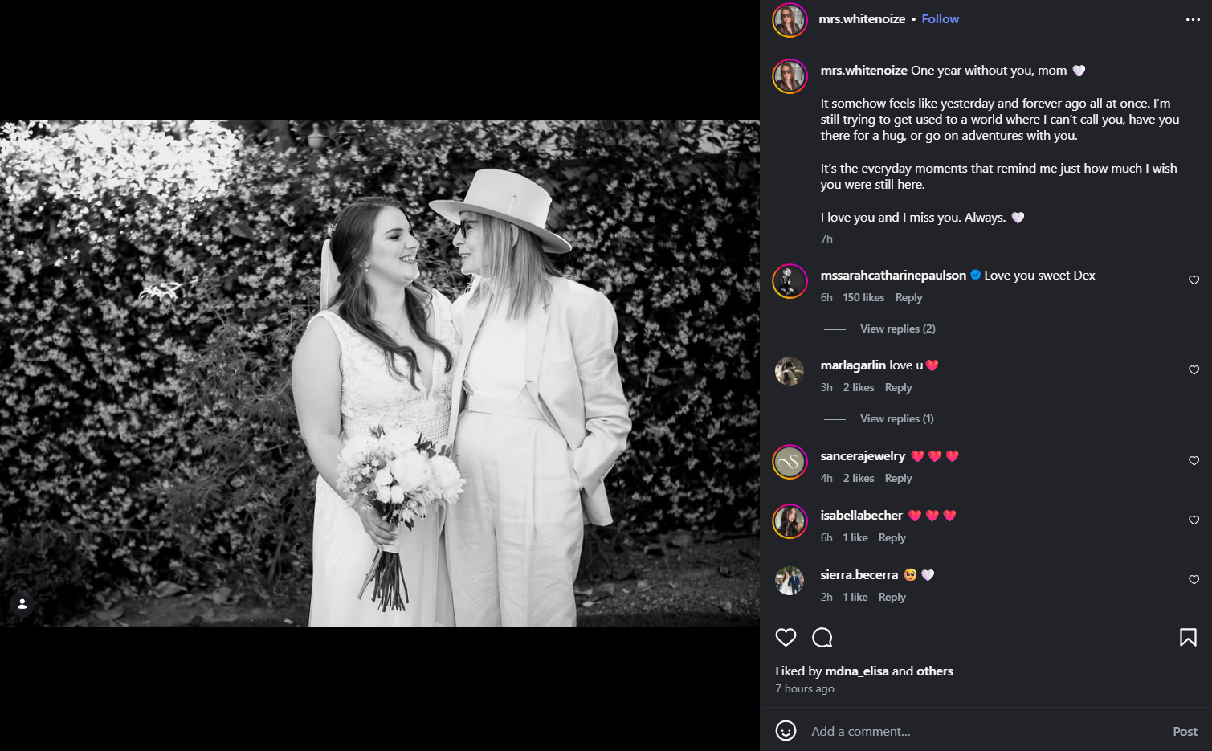This screenshot has height=751, width=1212.
Task: Like mssarahcatharinepaulson's comment
Action: 1194,280
